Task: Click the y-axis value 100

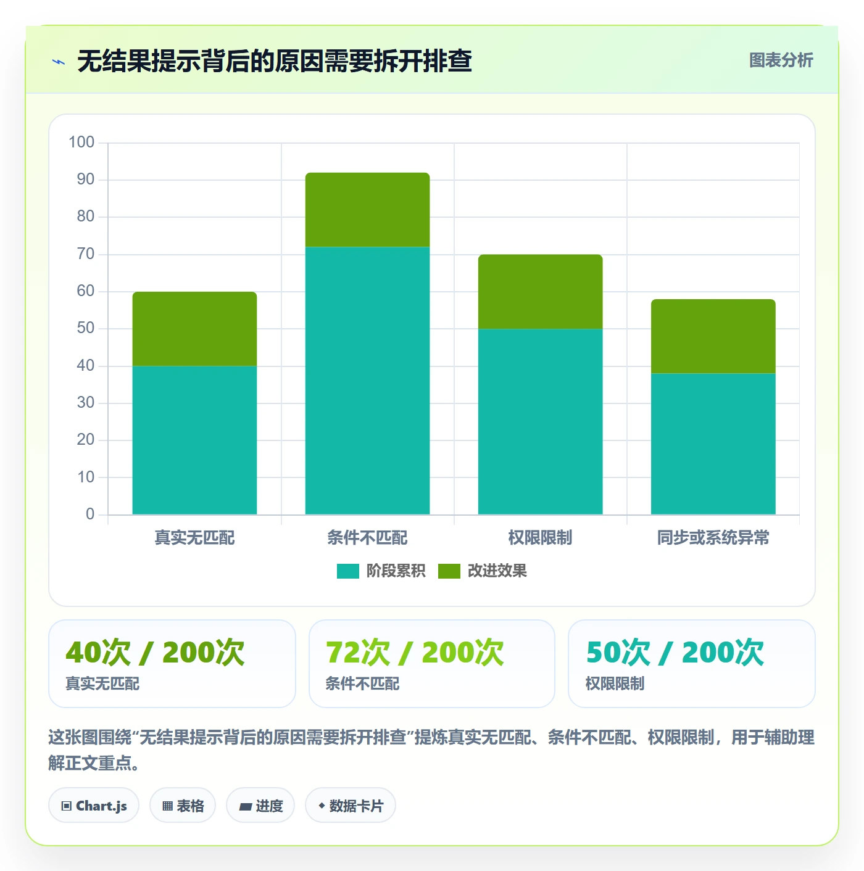Action: [x=81, y=142]
